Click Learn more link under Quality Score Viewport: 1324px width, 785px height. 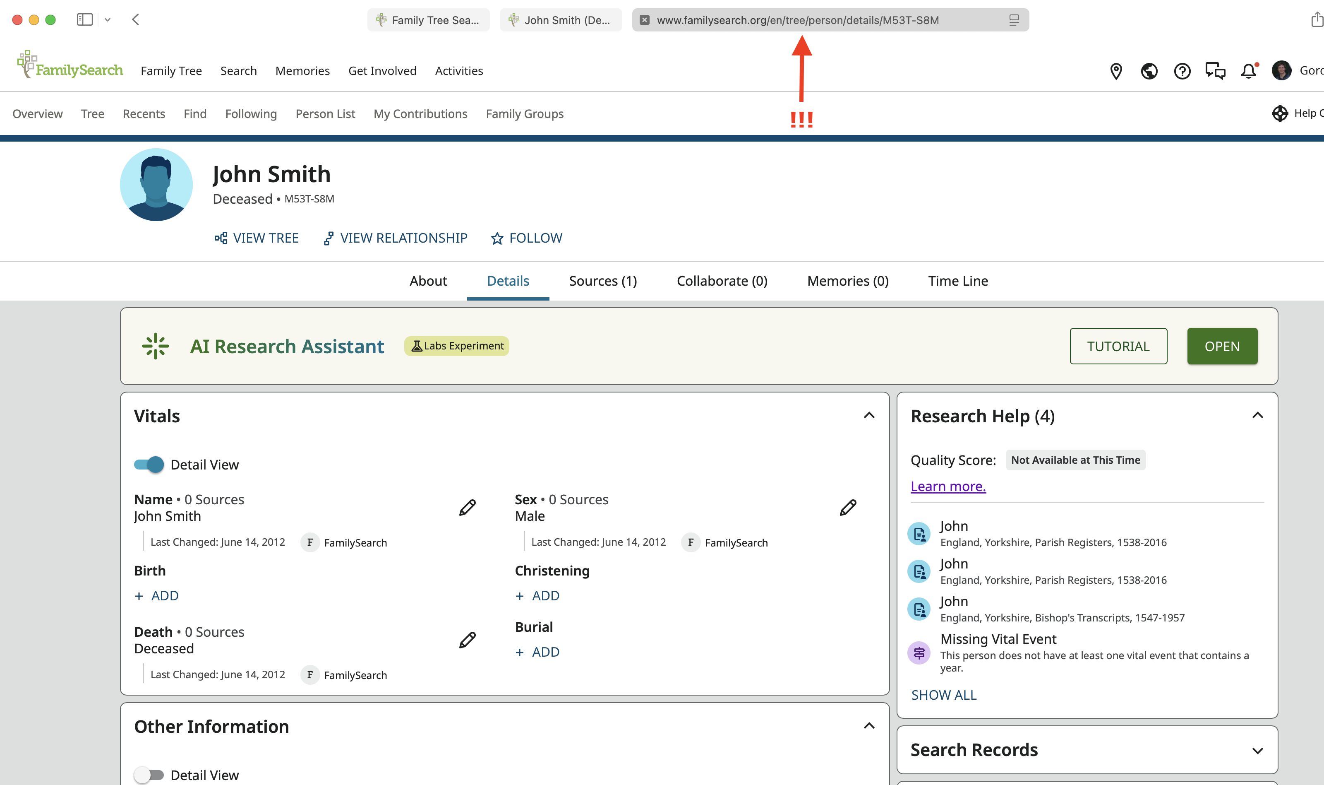[x=948, y=486]
